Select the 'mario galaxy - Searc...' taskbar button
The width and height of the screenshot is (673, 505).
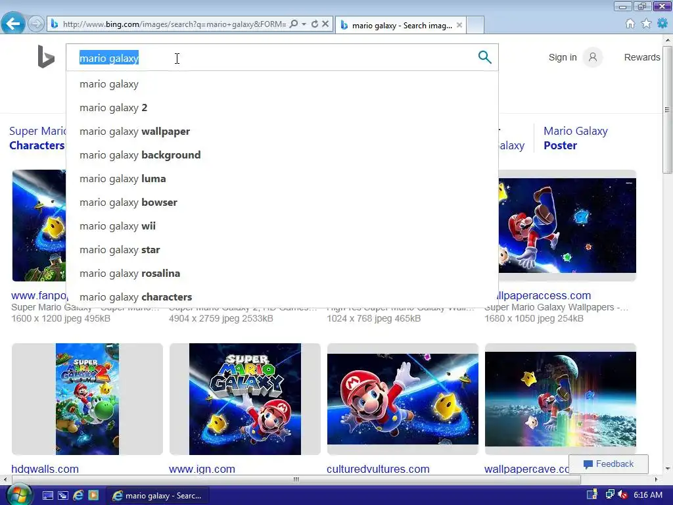(157, 496)
